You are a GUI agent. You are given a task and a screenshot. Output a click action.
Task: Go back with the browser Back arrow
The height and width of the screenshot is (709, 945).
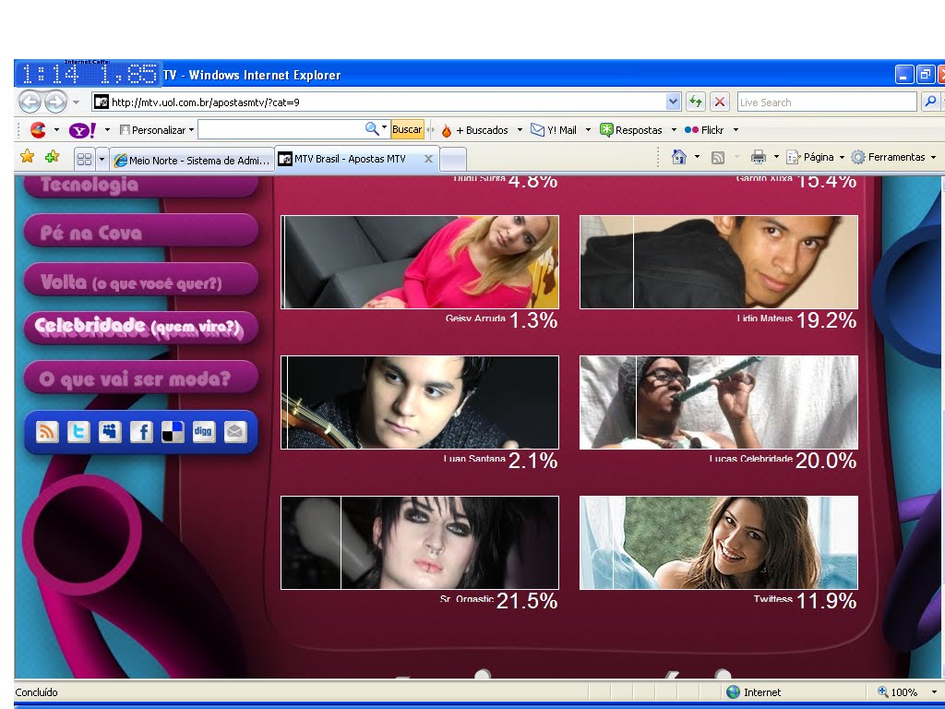point(30,102)
